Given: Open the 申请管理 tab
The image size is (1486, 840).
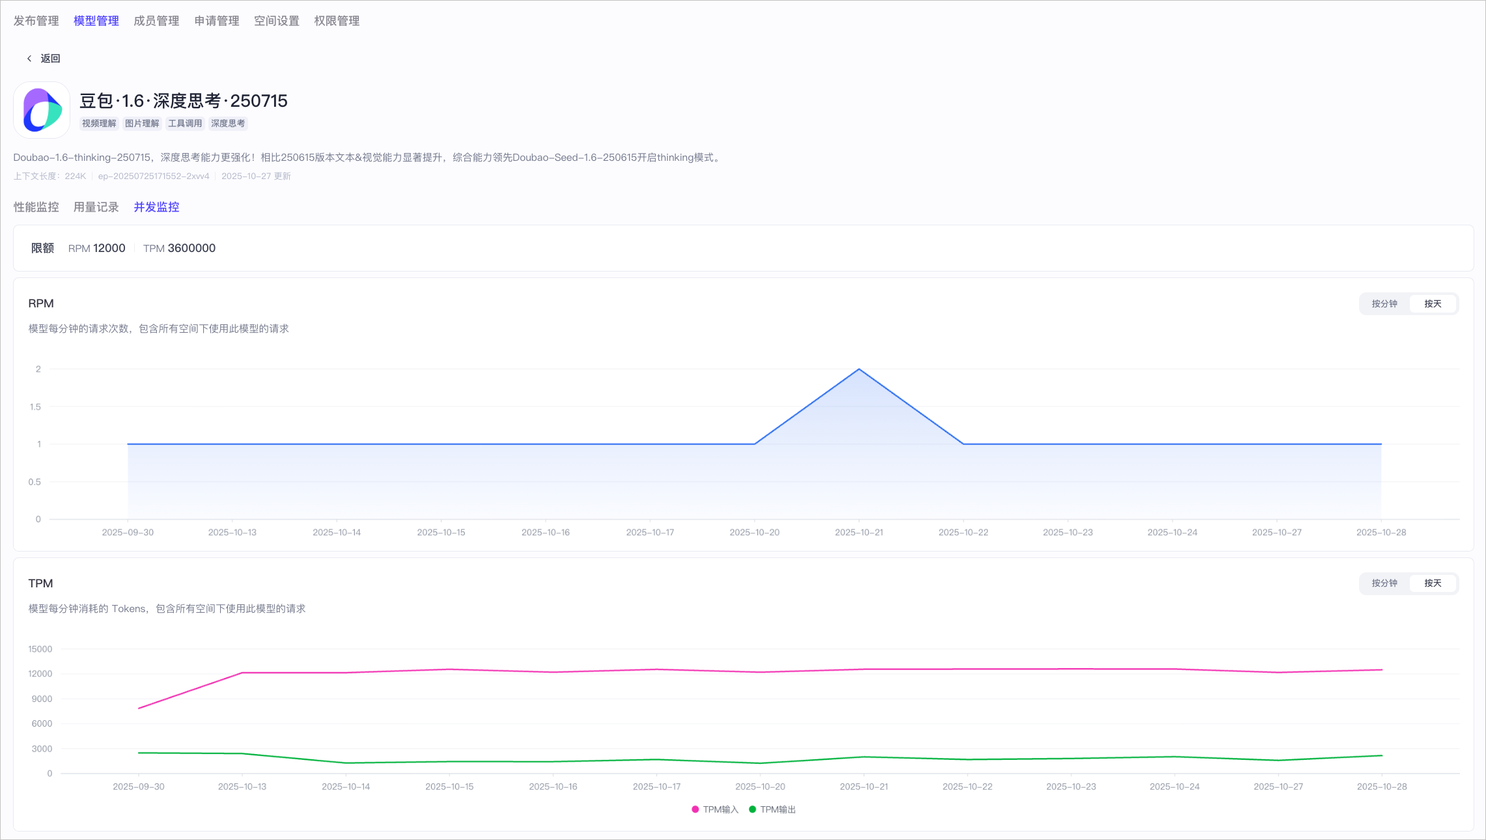Looking at the screenshot, I should tap(217, 21).
